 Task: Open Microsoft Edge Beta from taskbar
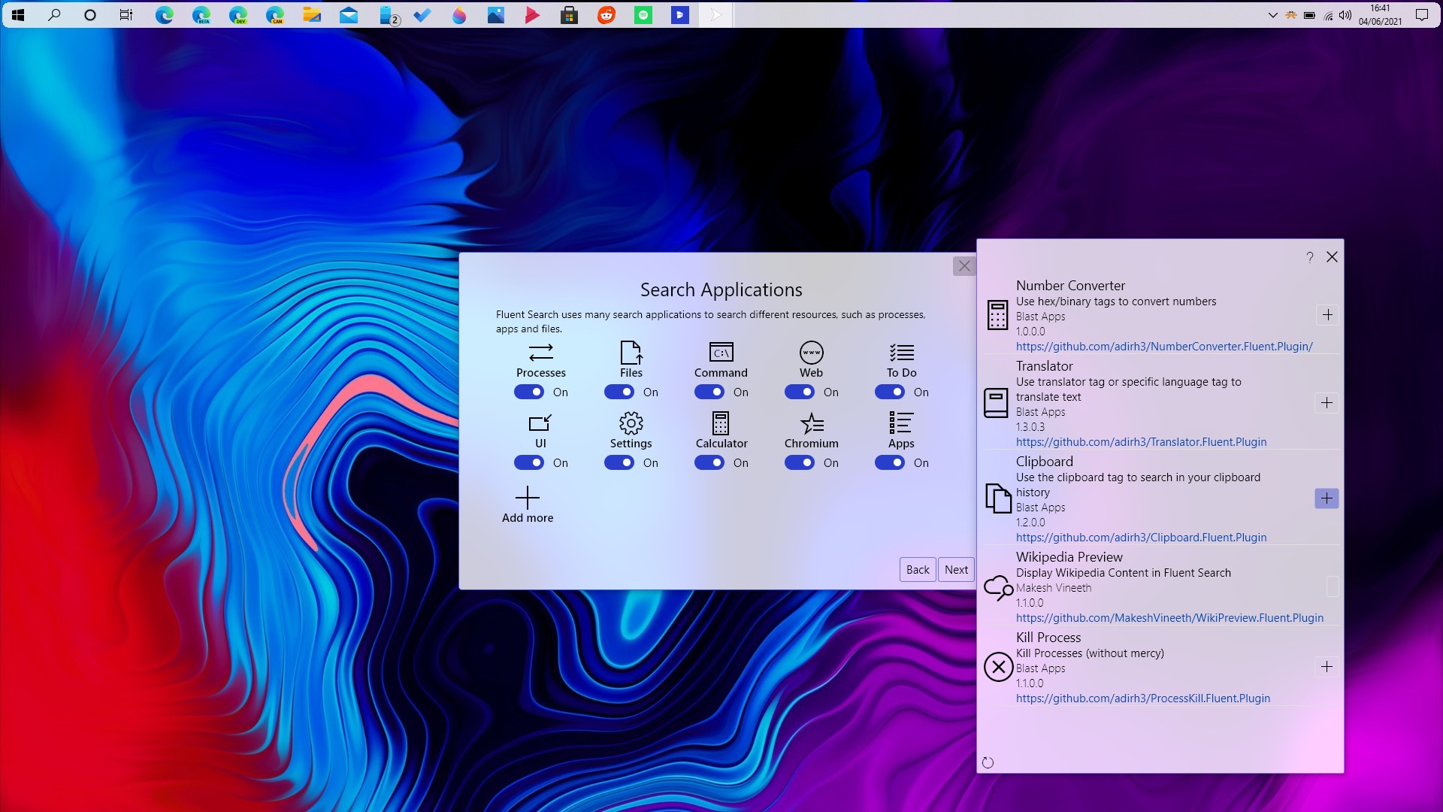coord(201,14)
